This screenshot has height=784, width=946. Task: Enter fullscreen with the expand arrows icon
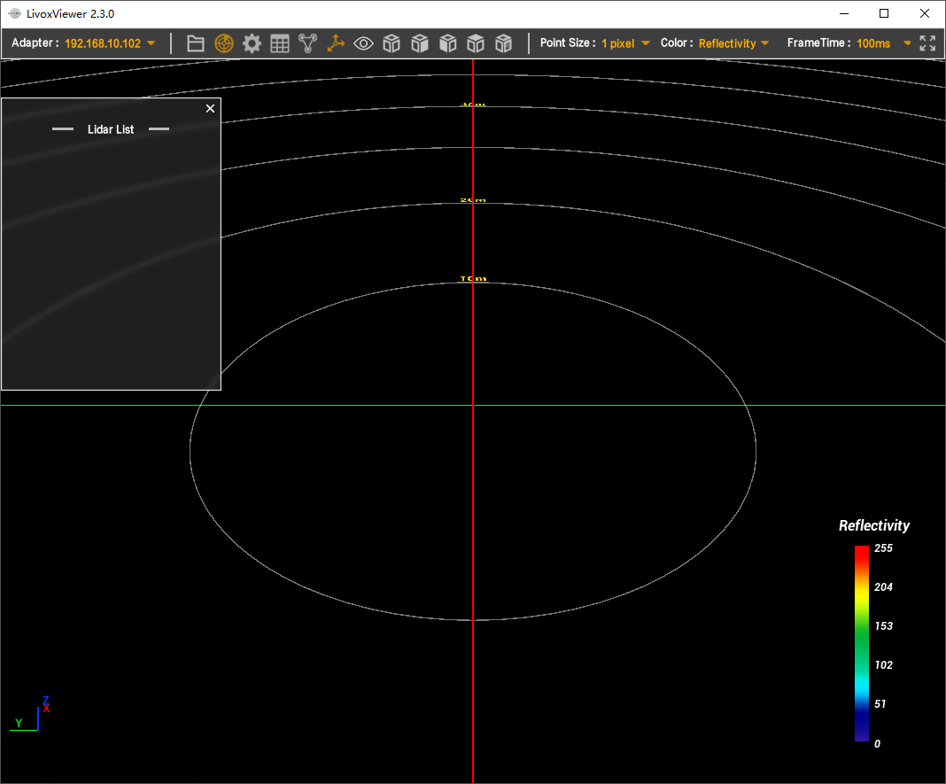[927, 43]
